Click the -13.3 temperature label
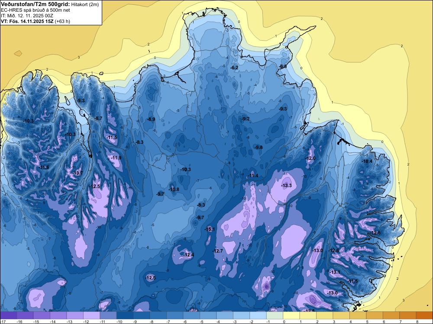This screenshot has width=433, height=324. (286, 185)
